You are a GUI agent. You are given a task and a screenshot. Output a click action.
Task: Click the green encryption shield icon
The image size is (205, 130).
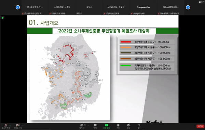[2, 18]
